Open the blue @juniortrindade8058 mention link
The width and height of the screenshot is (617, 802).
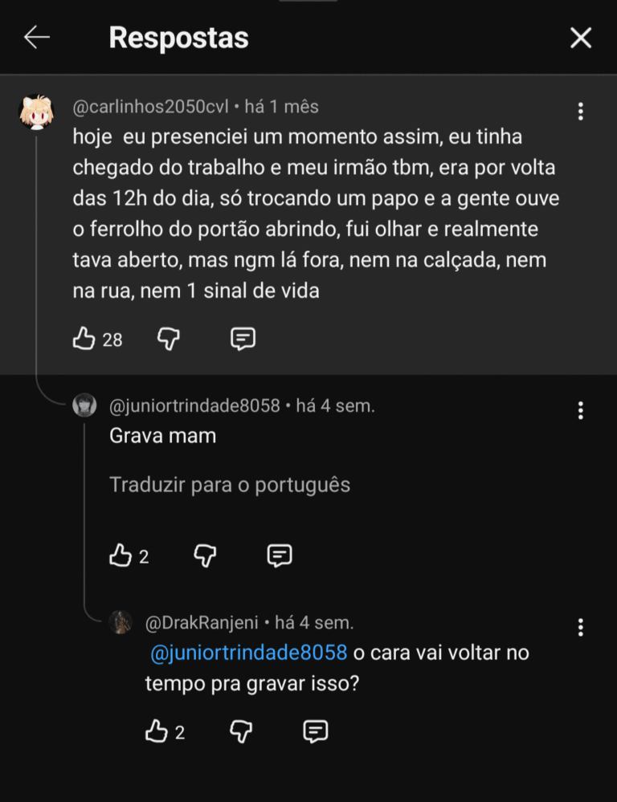249,653
